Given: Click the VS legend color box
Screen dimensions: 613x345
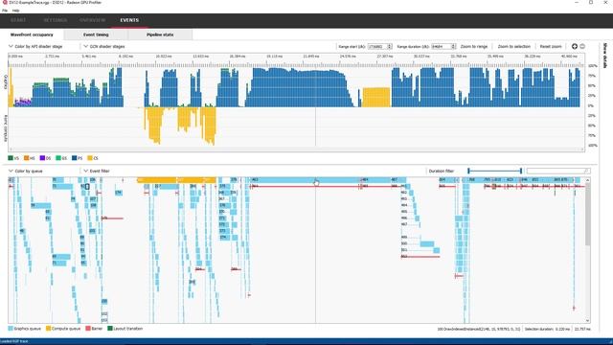Looking at the screenshot, I should (11, 158).
